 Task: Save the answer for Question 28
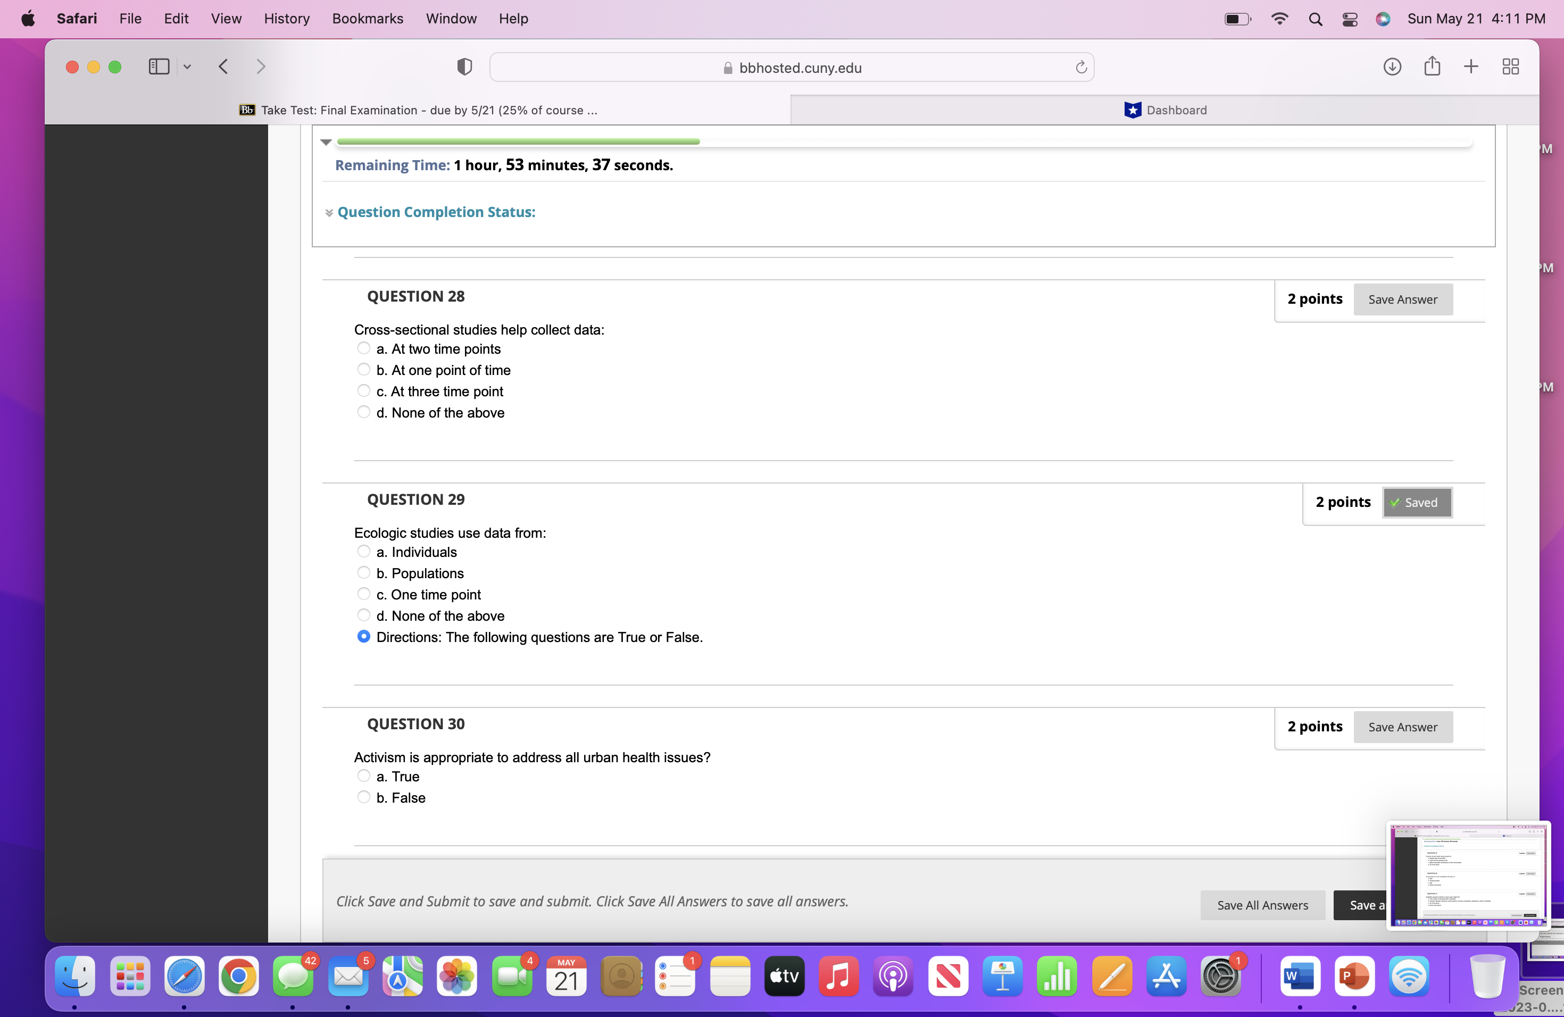pyautogui.click(x=1403, y=299)
